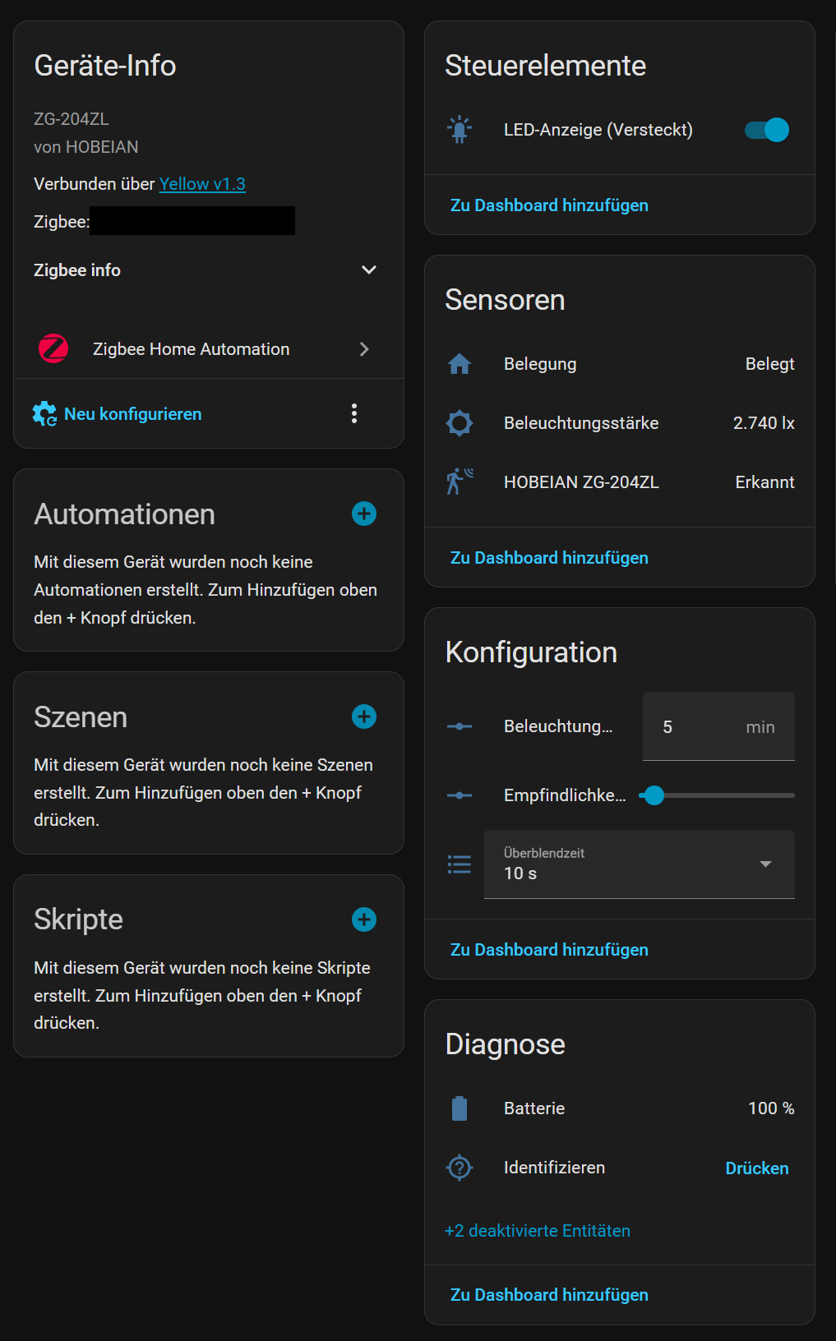Show the +2 deaktivierte Entitäten
The height and width of the screenshot is (1341, 836).
(538, 1231)
